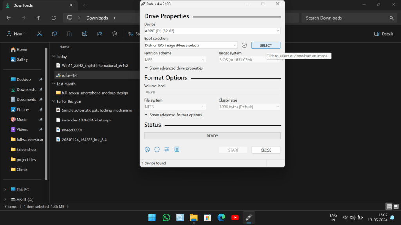Click the checksum checkmark icon in Rufus

[244, 45]
